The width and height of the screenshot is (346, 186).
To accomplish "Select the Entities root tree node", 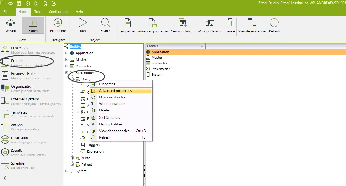I will (76, 46).
